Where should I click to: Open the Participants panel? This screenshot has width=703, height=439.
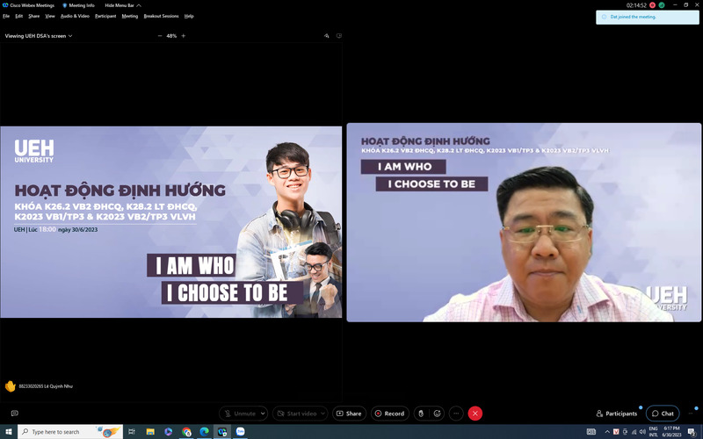coord(617,414)
